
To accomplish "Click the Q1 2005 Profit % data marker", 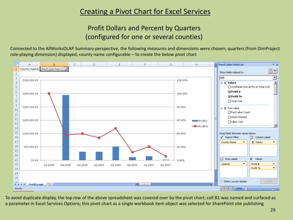I will pos(49,94).
